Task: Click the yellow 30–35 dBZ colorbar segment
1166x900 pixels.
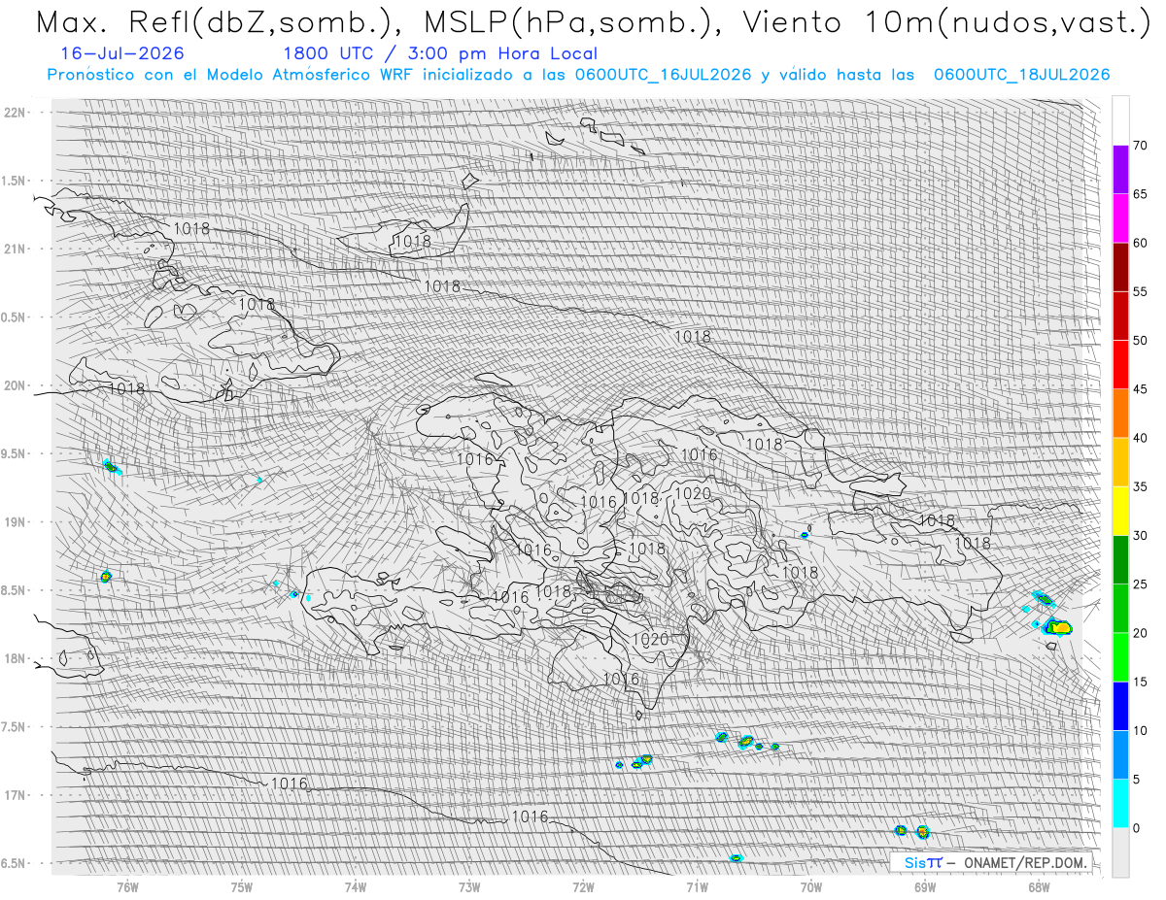Action: [1120, 511]
